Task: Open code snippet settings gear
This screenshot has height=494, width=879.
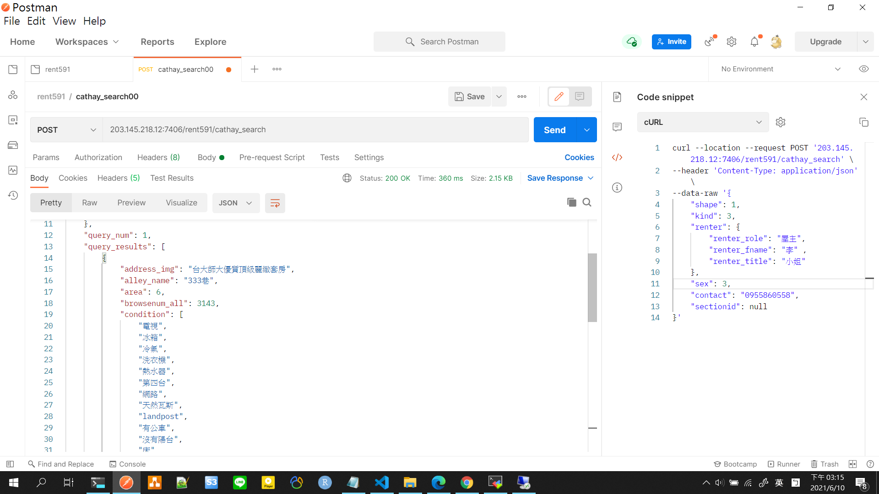Action: coord(781,122)
